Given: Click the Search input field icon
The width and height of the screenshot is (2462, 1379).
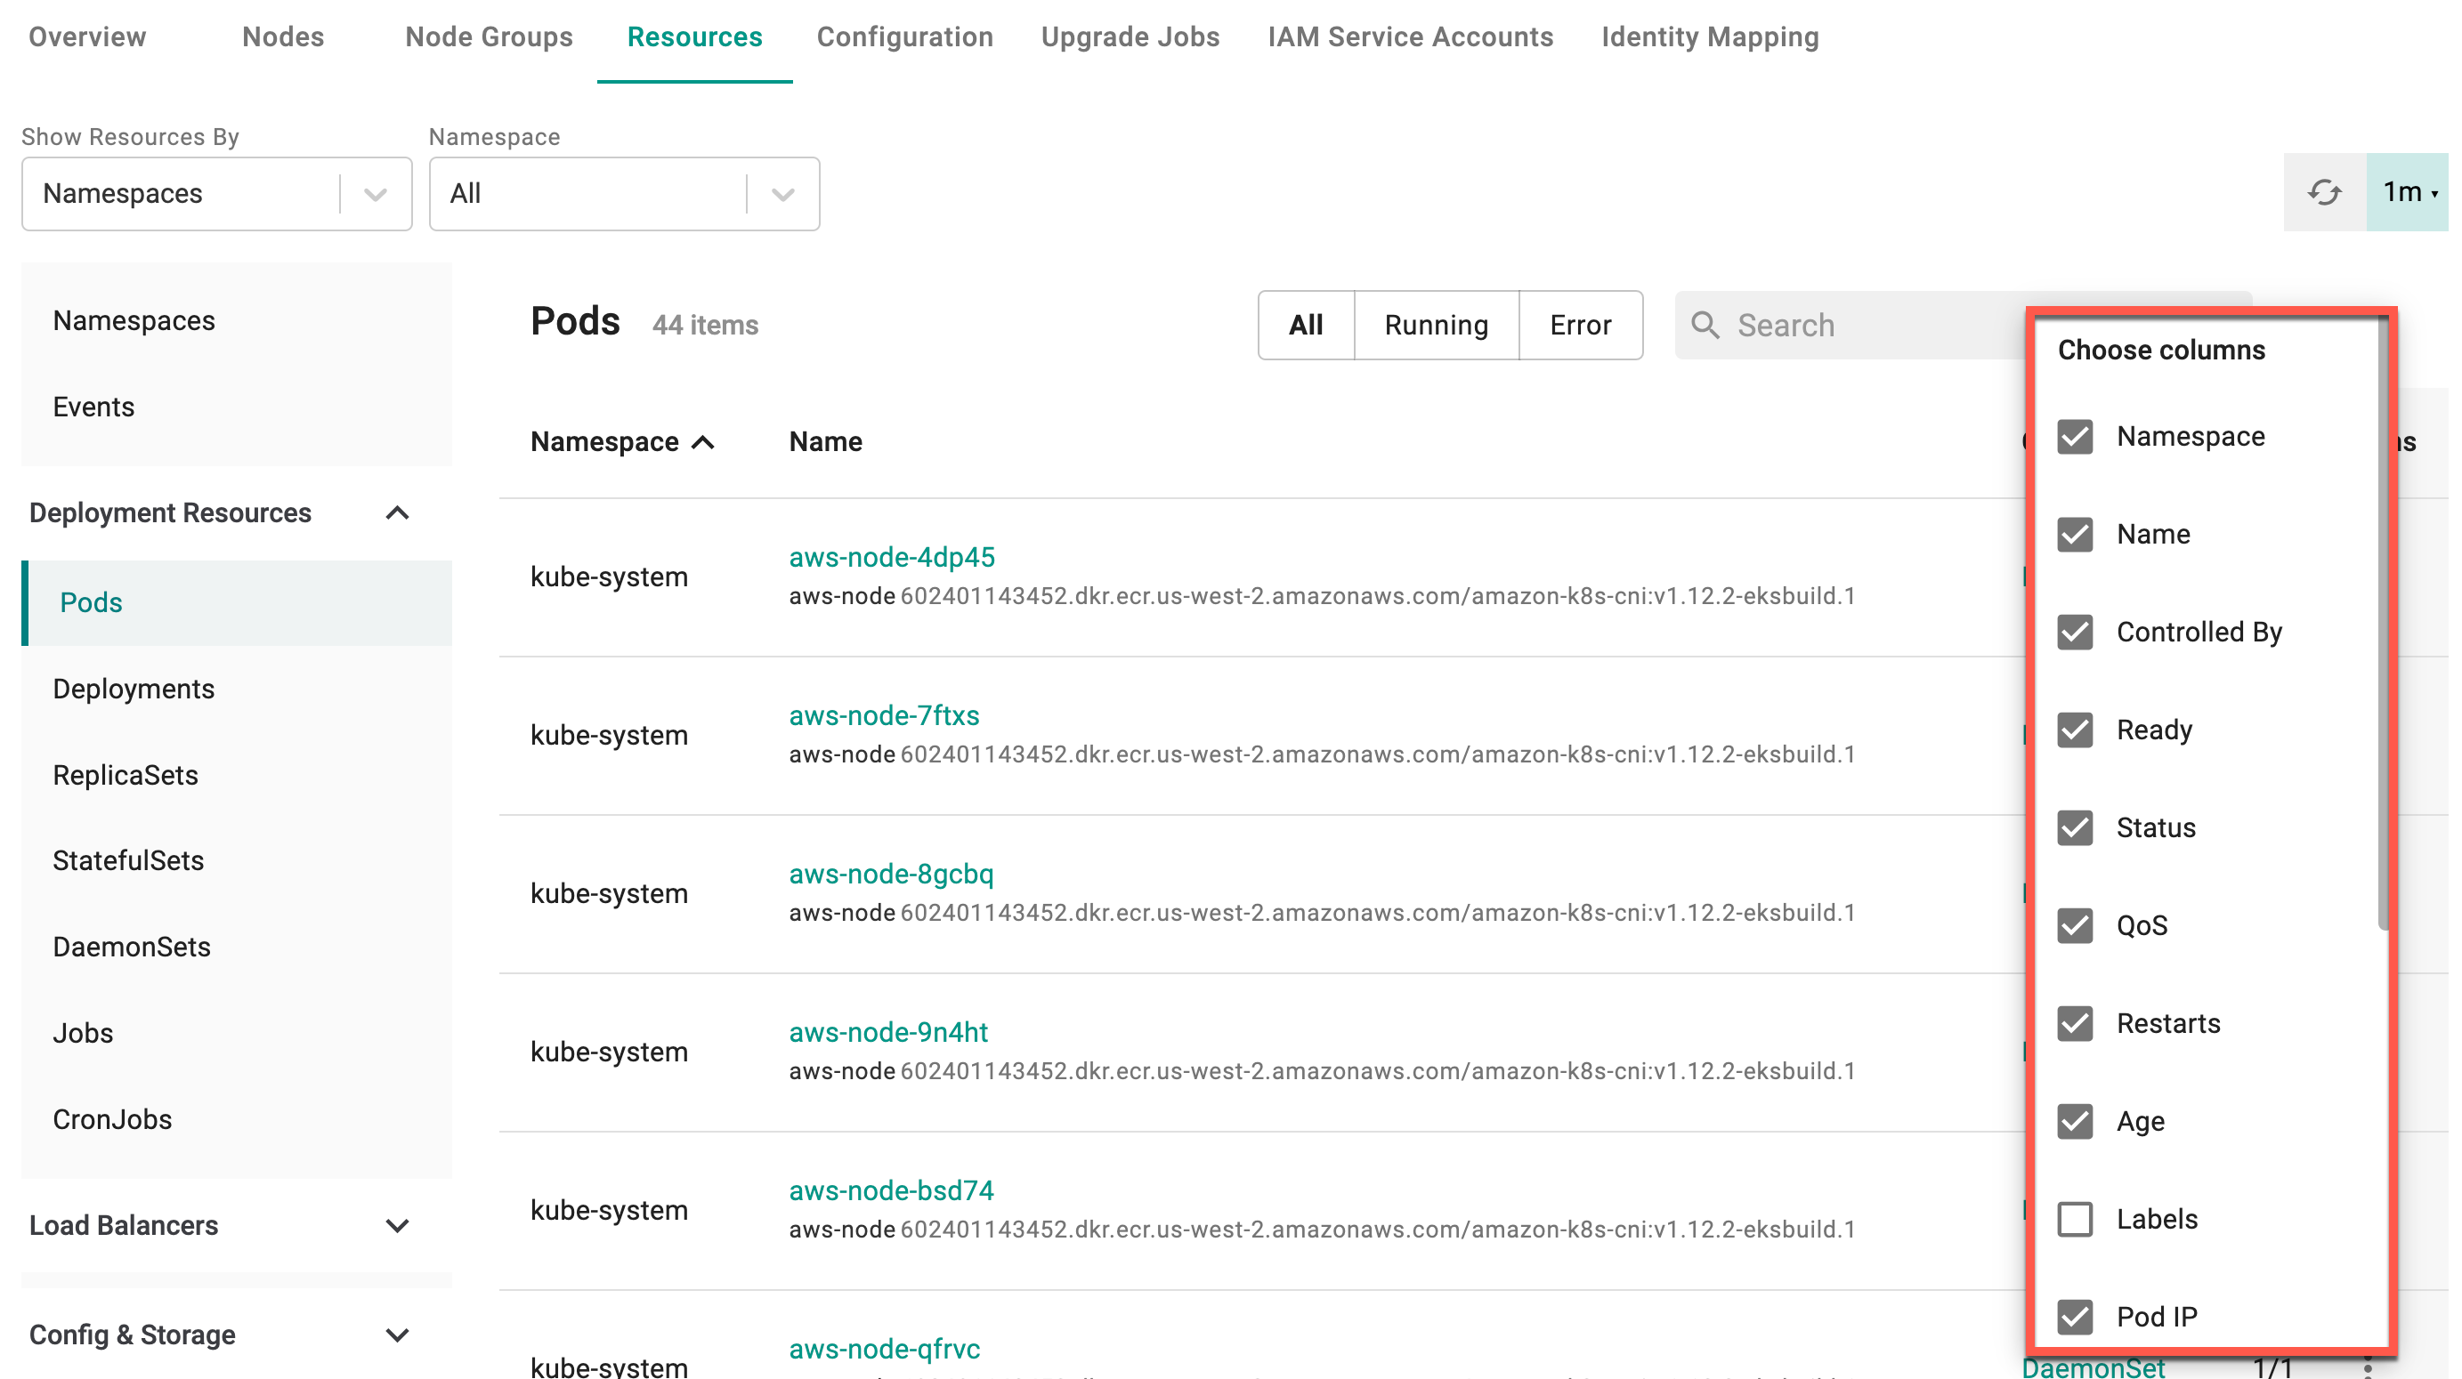Looking at the screenshot, I should point(1706,325).
